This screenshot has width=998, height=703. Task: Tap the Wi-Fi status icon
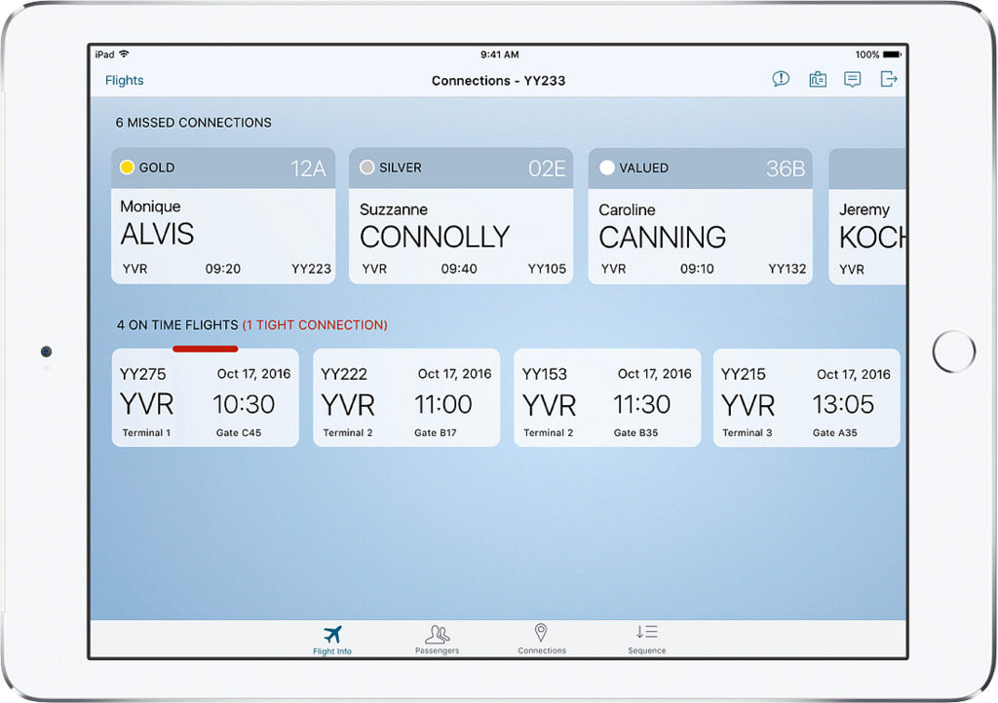[x=124, y=54]
